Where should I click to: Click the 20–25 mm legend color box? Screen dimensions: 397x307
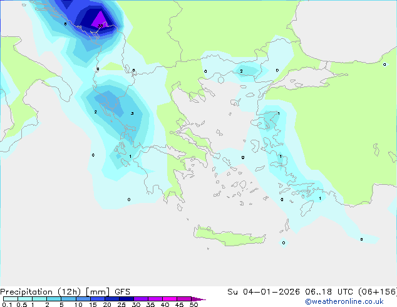point(111,299)
